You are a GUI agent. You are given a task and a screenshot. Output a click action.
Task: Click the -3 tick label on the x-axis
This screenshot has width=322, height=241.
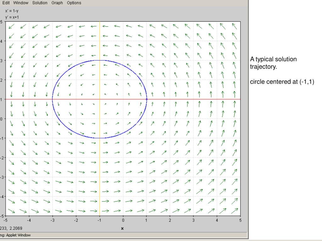pyautogui.click(x=52, y=221)
